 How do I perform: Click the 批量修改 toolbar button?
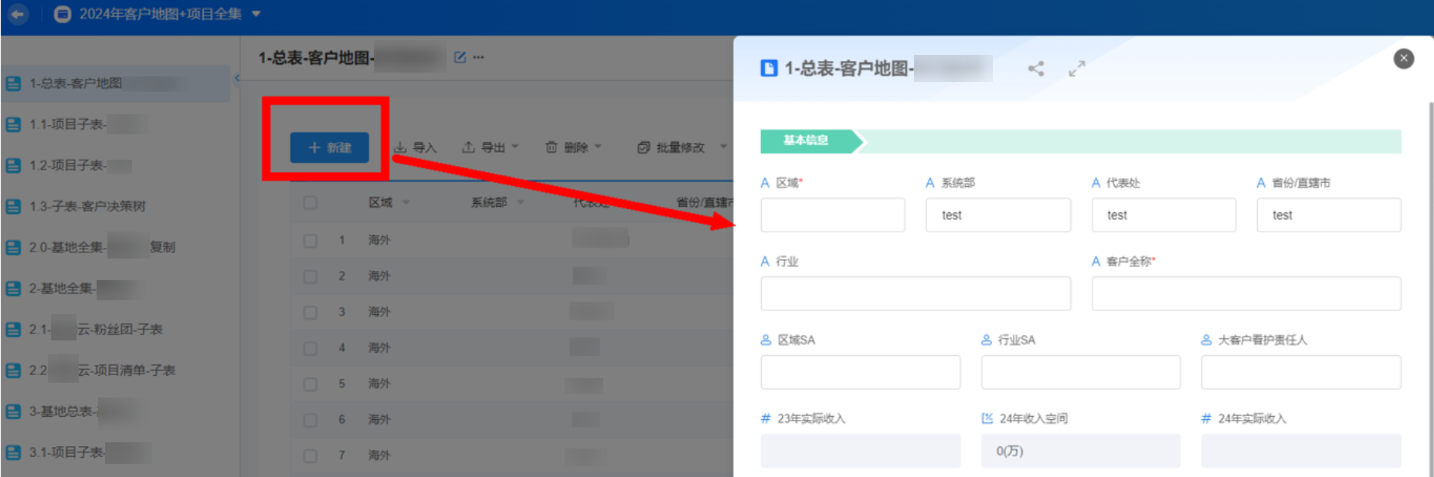point(671,147)
